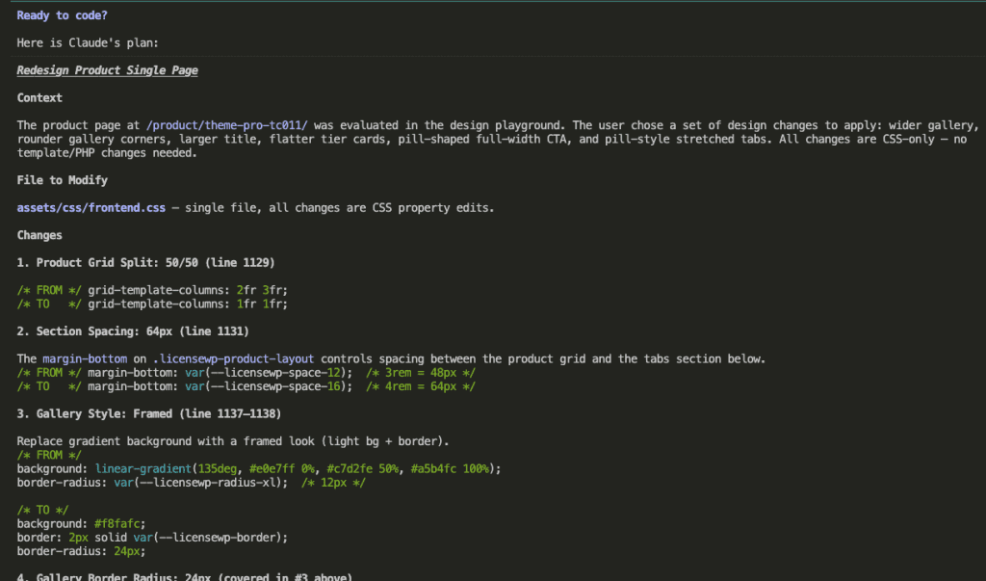
Task: Click the "Changes" section heading
Action: click(x=39, y=234)
